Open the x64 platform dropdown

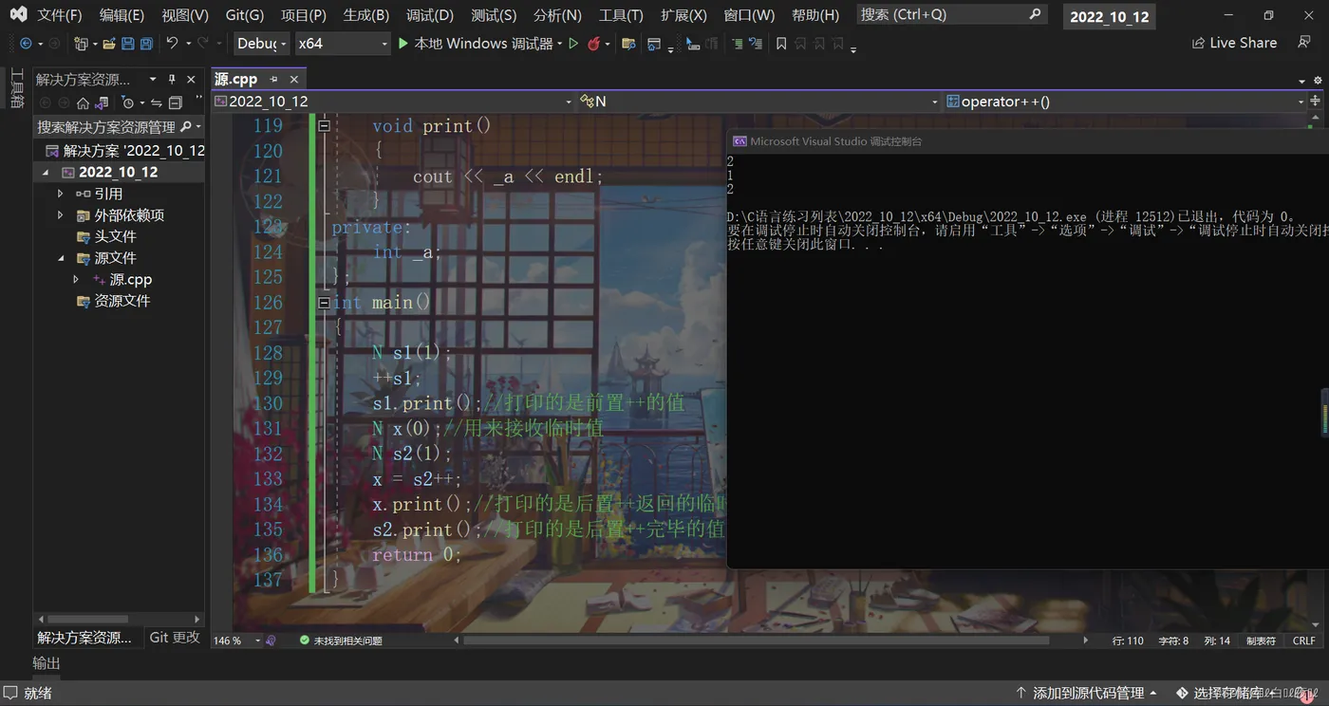[x=342, y=44]
